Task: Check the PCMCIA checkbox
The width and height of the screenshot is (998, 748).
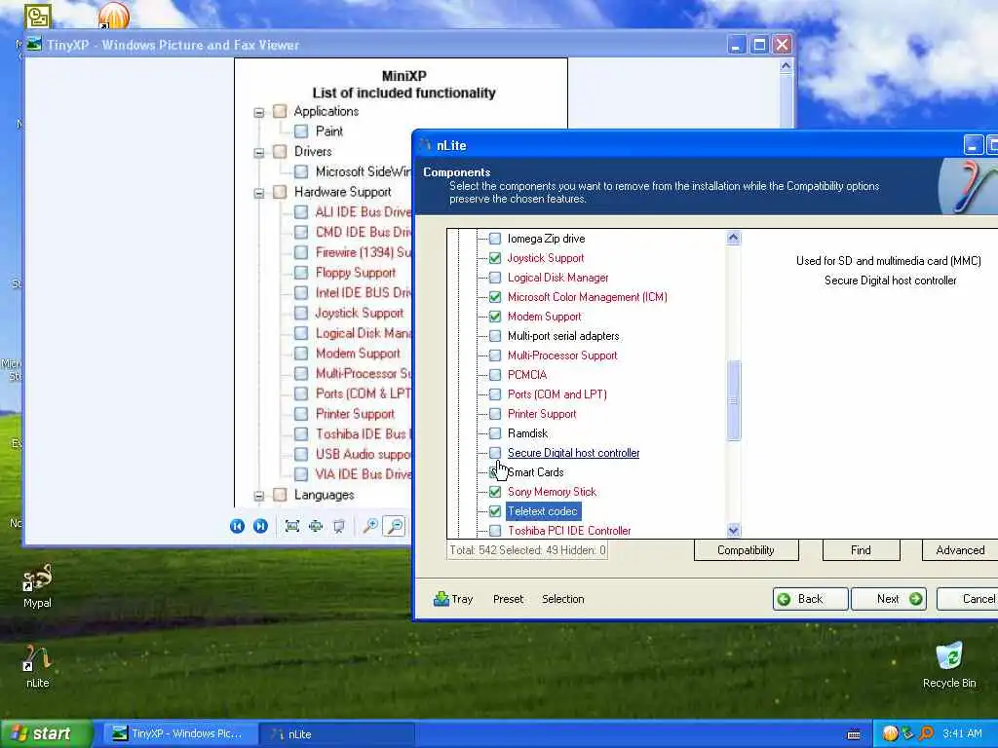Action: (x=494, y=375)
